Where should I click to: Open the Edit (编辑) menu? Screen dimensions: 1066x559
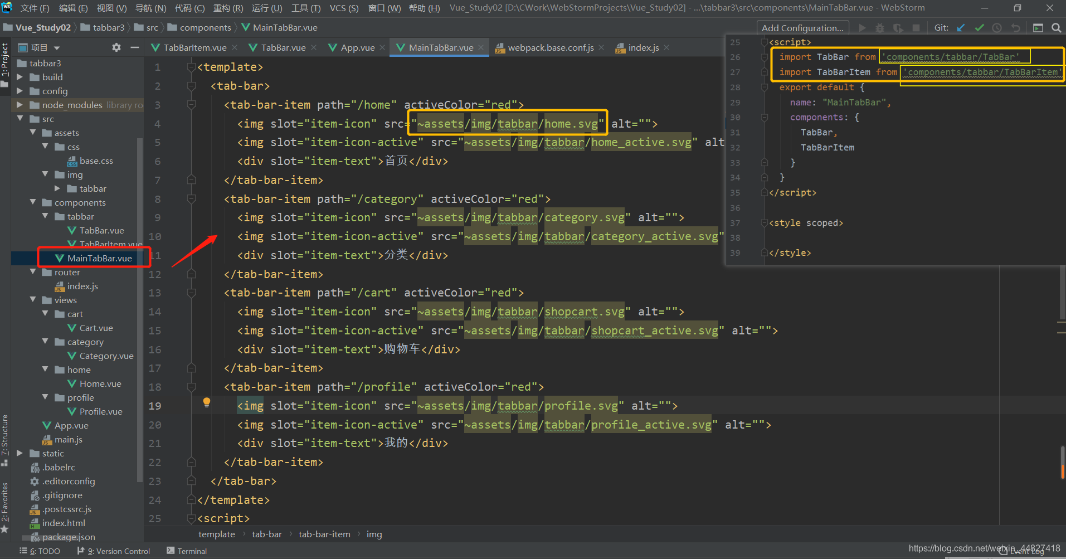[x=73, y=8]
